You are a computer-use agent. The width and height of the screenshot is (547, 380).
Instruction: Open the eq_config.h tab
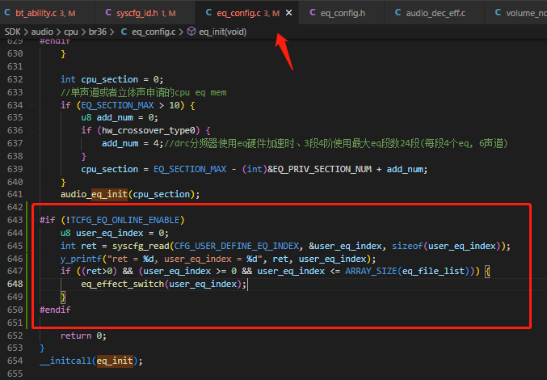click(x=342, y=13)
